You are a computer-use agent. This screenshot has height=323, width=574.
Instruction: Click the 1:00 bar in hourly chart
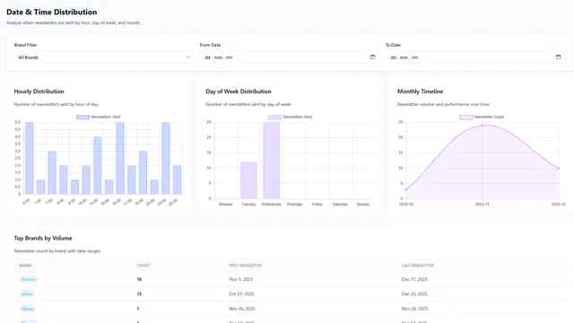click(x=40, y=188)
